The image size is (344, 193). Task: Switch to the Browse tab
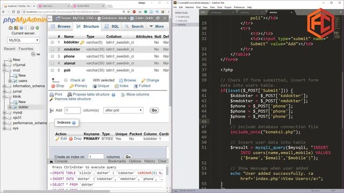coord(61,26)
